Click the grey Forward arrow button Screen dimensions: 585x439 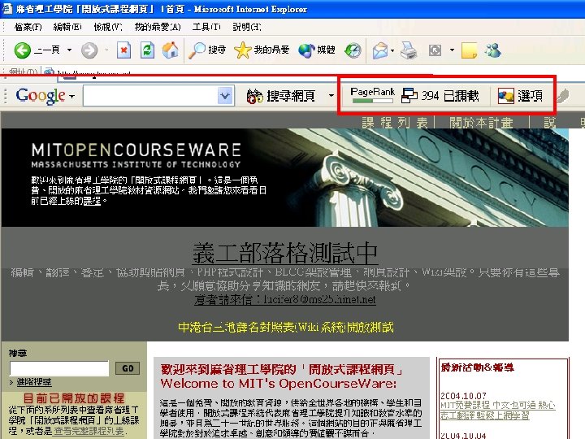[x=89, y=50]
